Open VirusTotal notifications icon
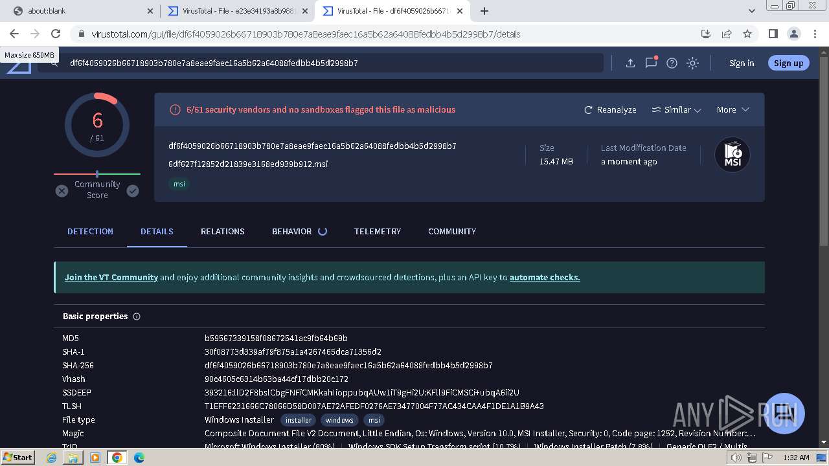This screenshot has height=466, width=829. click(651, 63)
